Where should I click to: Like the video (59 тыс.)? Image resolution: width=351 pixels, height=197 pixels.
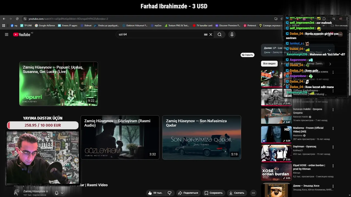click(155, 193)
